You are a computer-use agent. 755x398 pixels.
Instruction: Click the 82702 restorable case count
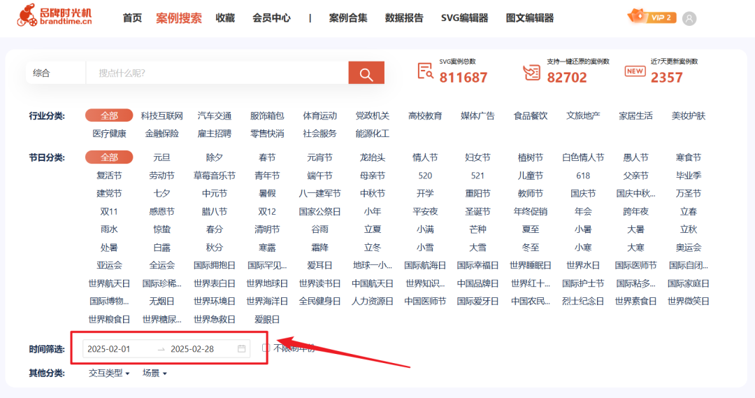pyautogui.click(x=567, y=77)
